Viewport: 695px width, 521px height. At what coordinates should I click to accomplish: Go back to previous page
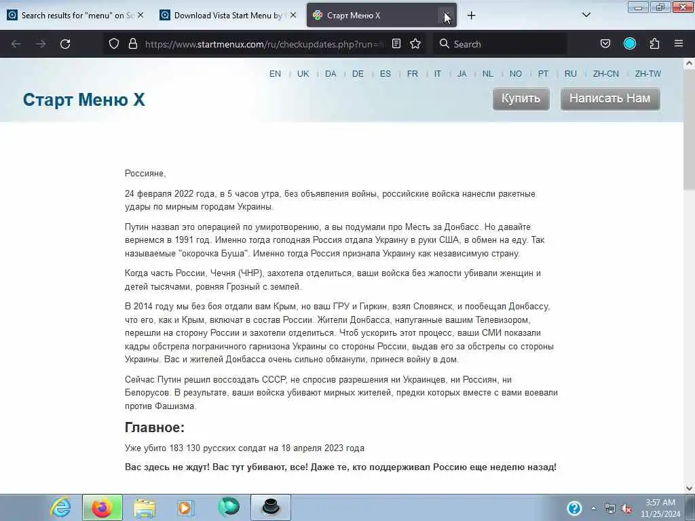coord(16,44)
